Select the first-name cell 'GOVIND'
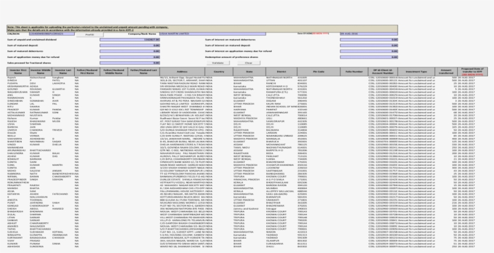Image resolution: width=494 pixels, height=253 pixels. (x=18, y=89)
